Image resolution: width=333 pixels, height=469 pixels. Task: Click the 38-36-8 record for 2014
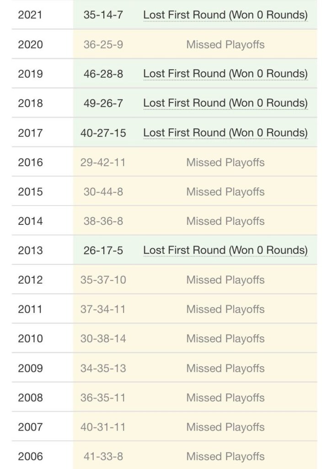tap(103, 221)
